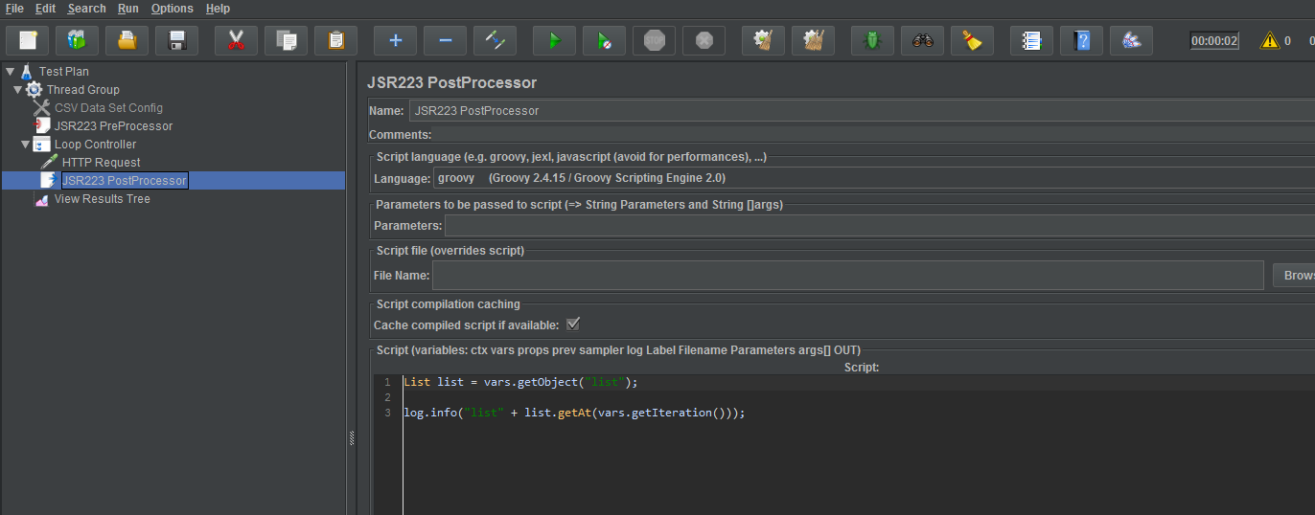Open the Function Helper dialog icon
1315x515 pixels.
pos(1031,40)
